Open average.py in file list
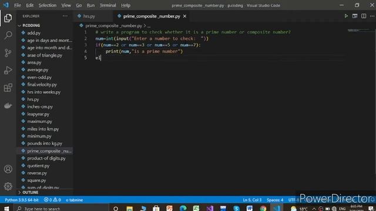Screen dimensions: 376x211 (x=38, y=70)
